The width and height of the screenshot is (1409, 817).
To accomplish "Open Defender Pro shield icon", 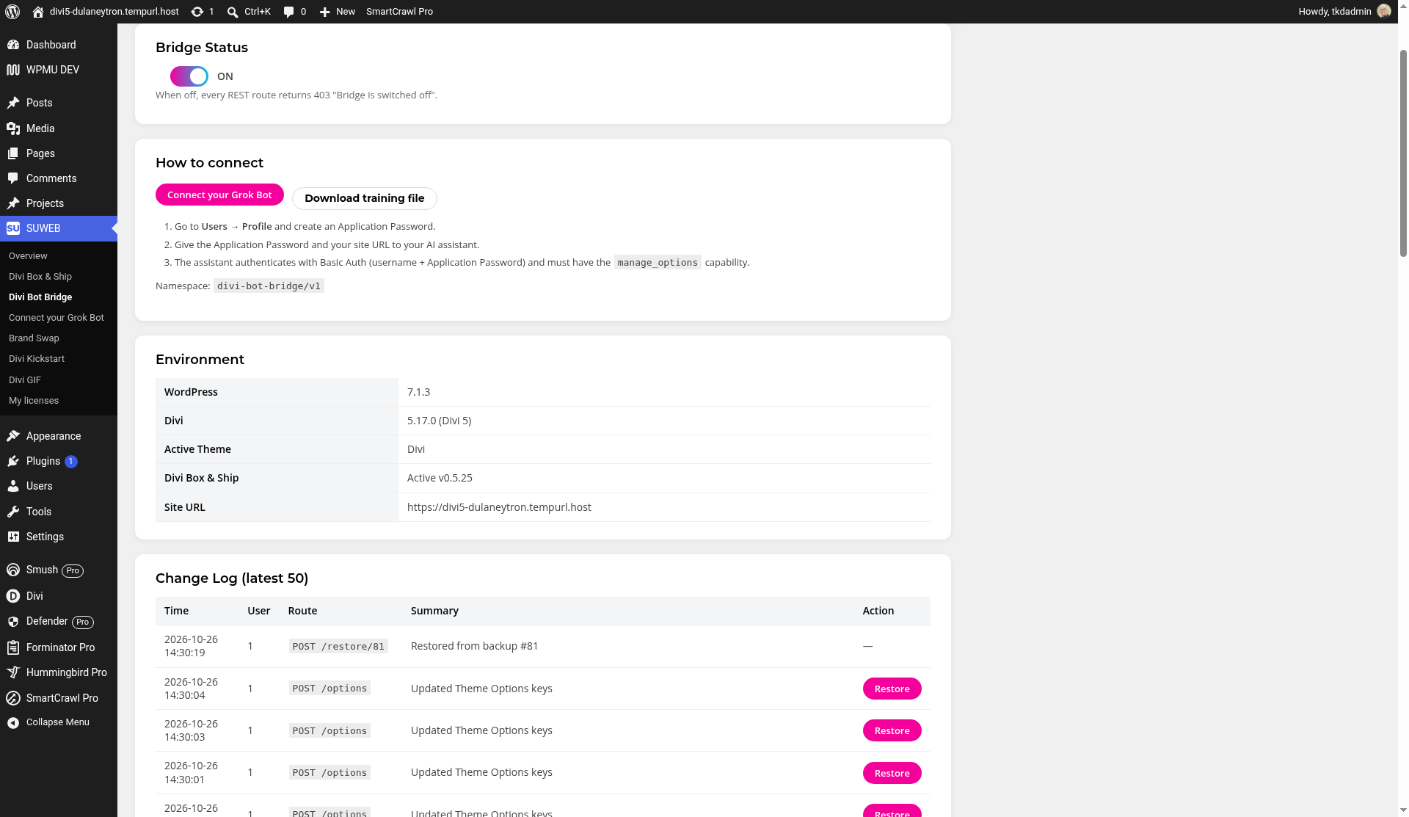I will [x=13, y=622].
